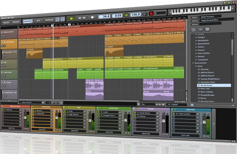Open the MULAB menu button

6,22
